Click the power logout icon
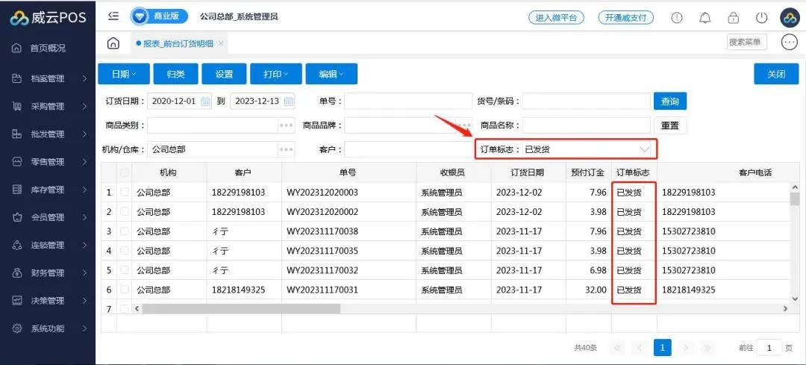This screenshot has width=806, height=365. (761, 18)
